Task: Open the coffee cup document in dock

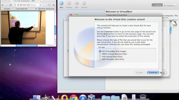Action: pyautogui.click(x=124, y=97)
